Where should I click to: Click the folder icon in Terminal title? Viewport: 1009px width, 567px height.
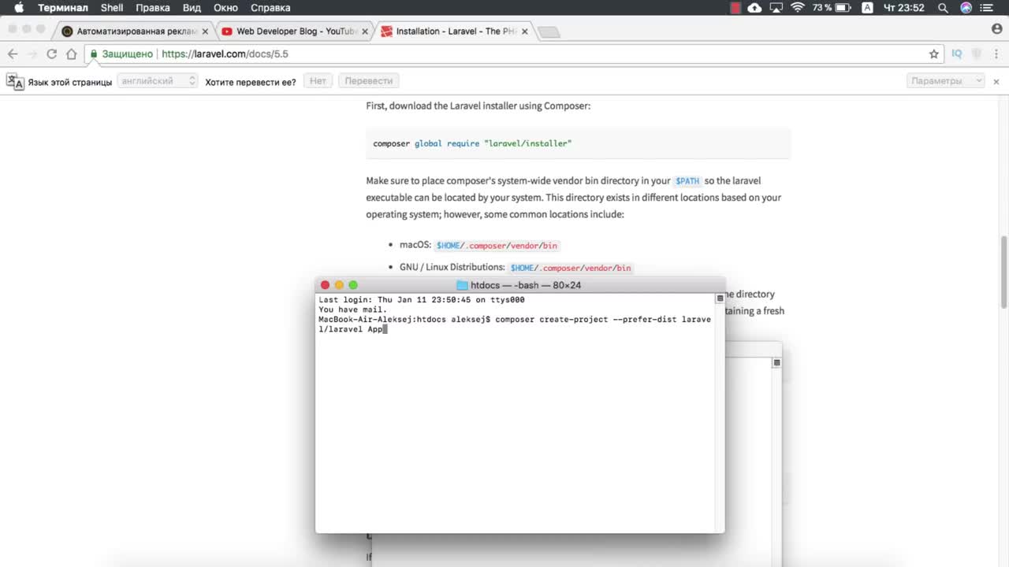pyautogui.click(x=463, y=285)
